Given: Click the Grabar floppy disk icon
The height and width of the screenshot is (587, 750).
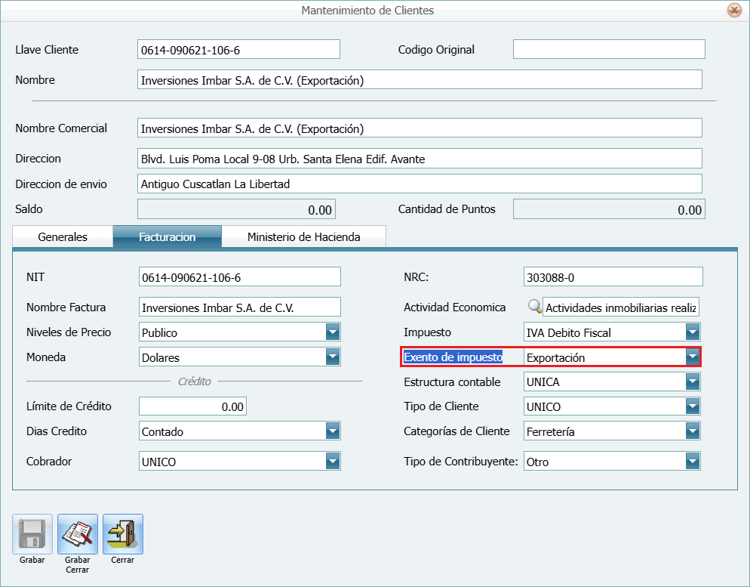Looking at the screenshot, I should (x=32, y=534).
